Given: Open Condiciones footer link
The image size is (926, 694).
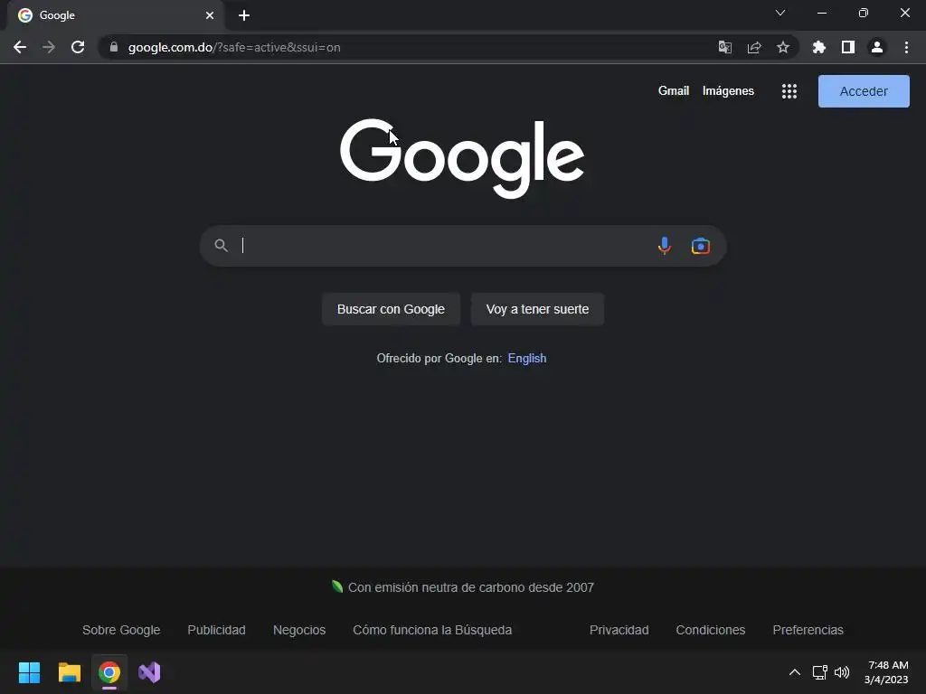Looking at the screenshot, I should tap(711, 630).
